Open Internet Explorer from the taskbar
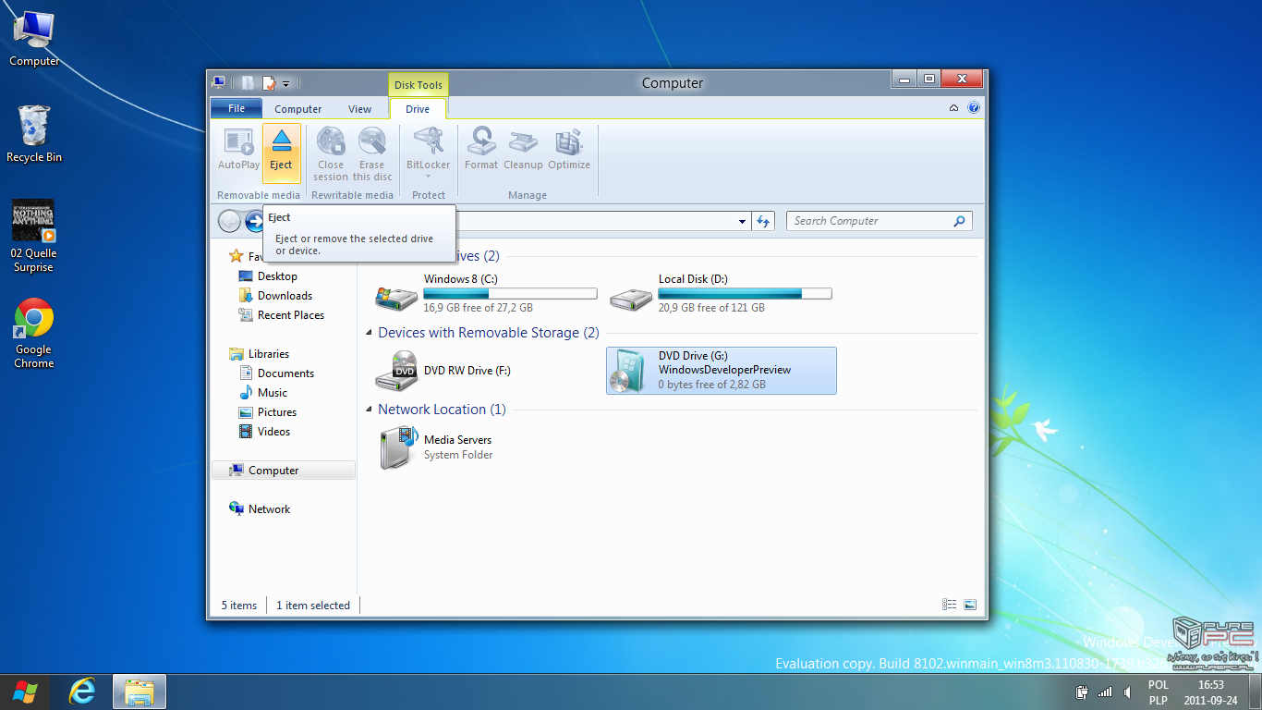Viewport: 1262px width, 710px height. (x=82, y=691)
